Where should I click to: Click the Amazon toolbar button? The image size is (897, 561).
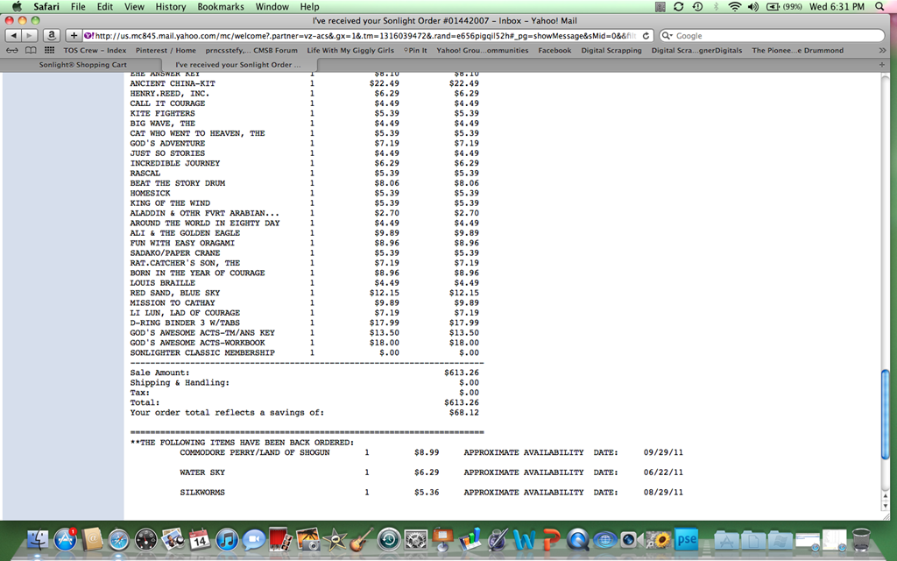pyautogui.click(x=51, y=35)
